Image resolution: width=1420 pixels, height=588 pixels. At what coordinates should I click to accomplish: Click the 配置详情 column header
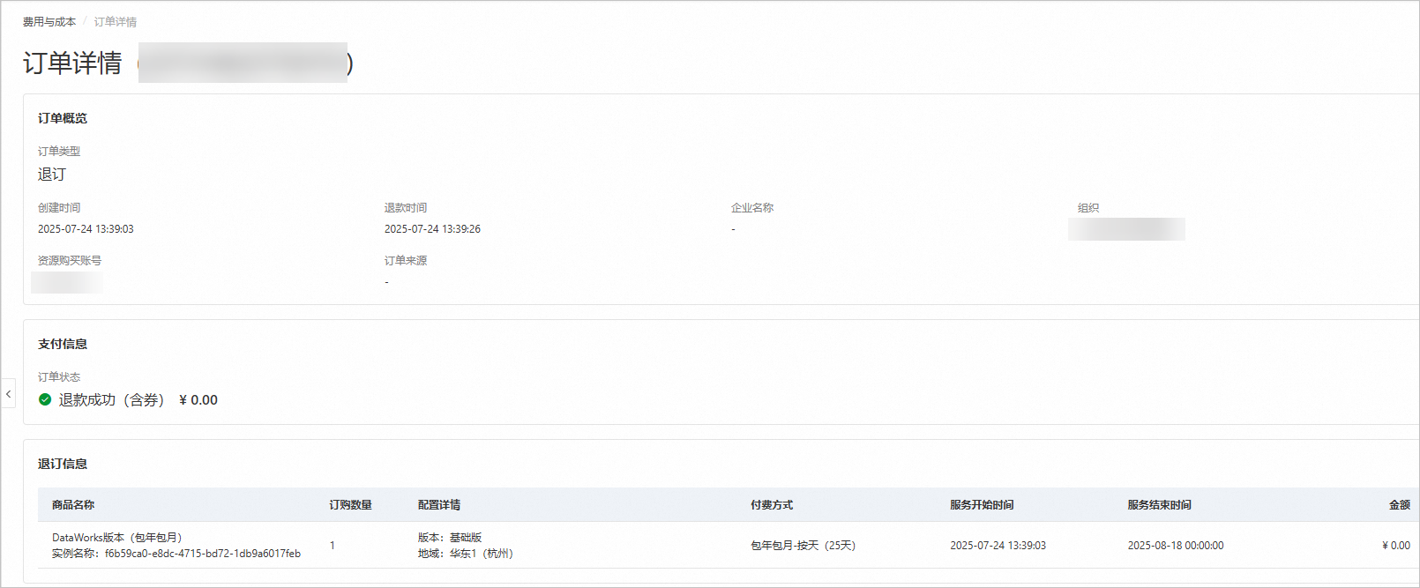[x=439, y=505]
